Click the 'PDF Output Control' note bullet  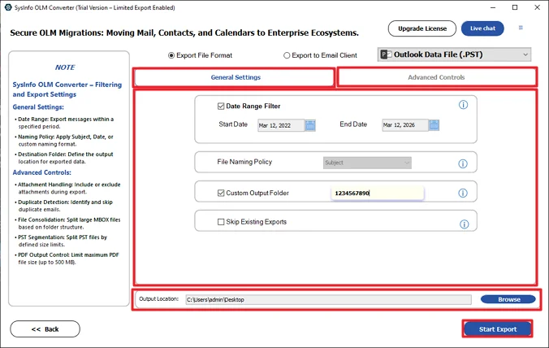pyautogui.click(x=67, y=259)
